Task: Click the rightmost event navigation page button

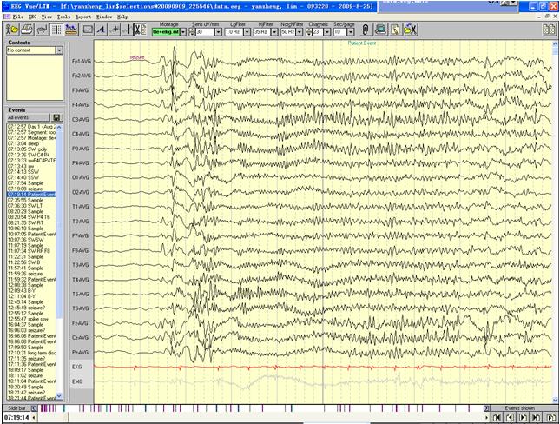Action: [x=550, y=418]
